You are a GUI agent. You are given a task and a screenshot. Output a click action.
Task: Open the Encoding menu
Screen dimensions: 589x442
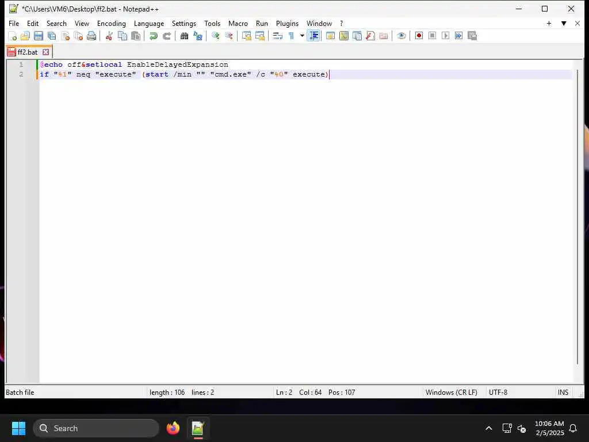point(111,23)
